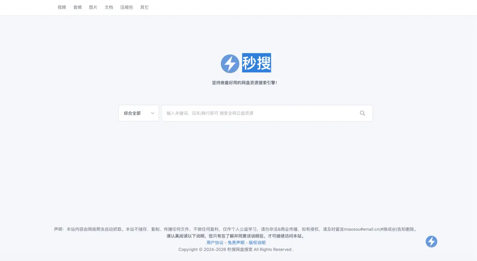Open the 文档 category in top navigation
Screen dimensions: 477x261
pos(109,8)
